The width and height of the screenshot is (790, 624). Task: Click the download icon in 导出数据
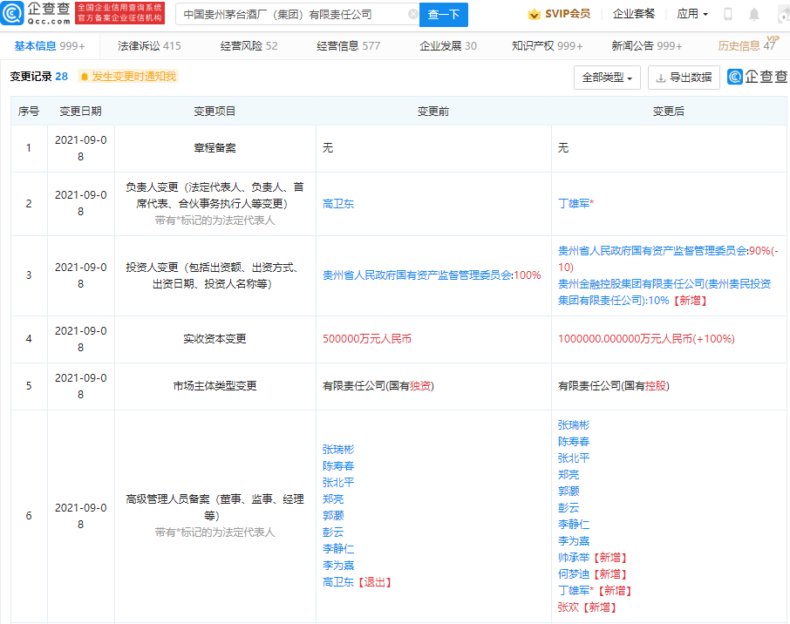pyautogui.click(x=661, y=78)
